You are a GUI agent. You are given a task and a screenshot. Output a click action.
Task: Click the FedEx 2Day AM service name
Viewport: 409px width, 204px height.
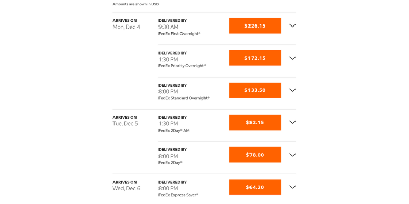(x=174, y=131)
